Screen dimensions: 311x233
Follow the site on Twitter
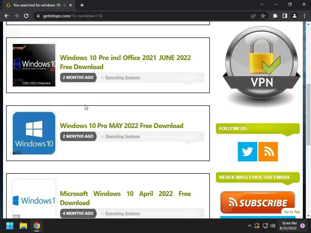pyautogui.click(x=247, y=152)
